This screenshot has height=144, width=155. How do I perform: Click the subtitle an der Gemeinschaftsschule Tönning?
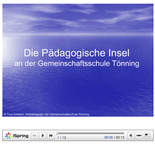(77, 64)
